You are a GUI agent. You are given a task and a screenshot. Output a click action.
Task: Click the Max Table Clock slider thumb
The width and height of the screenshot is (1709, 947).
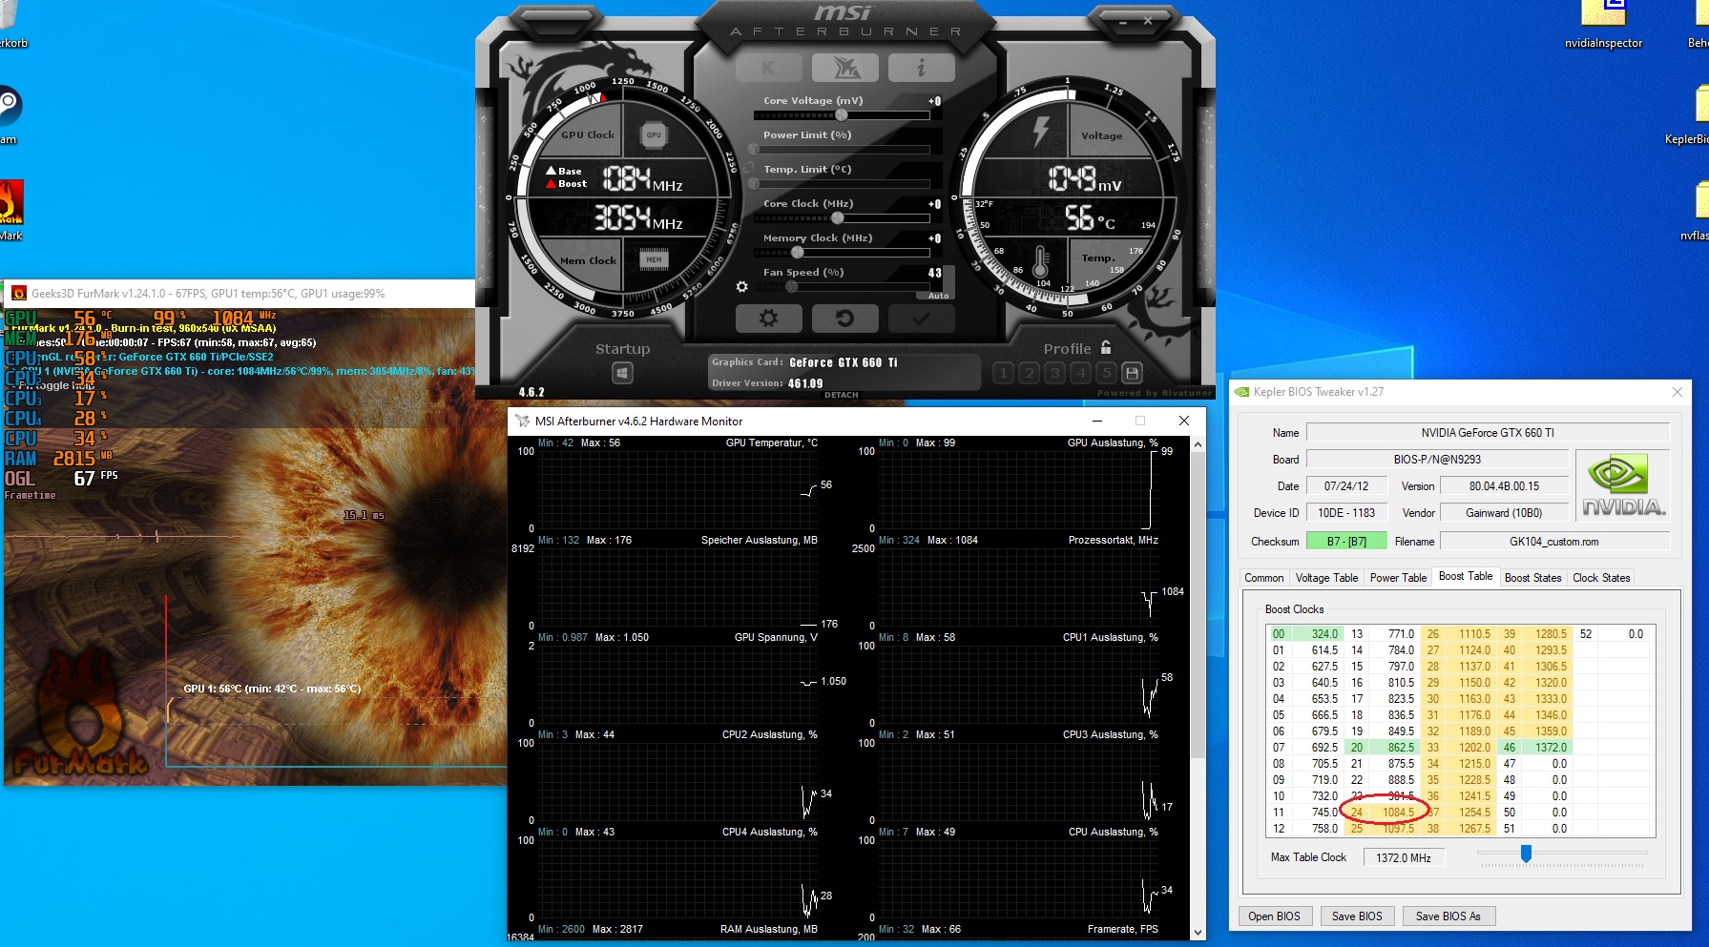click(x=1526, y=854)
